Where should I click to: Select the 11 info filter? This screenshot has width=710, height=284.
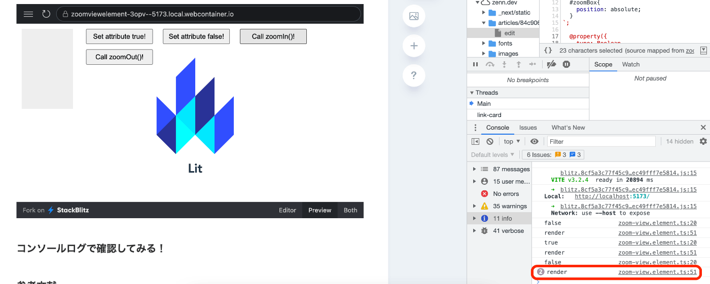(500, 218)
